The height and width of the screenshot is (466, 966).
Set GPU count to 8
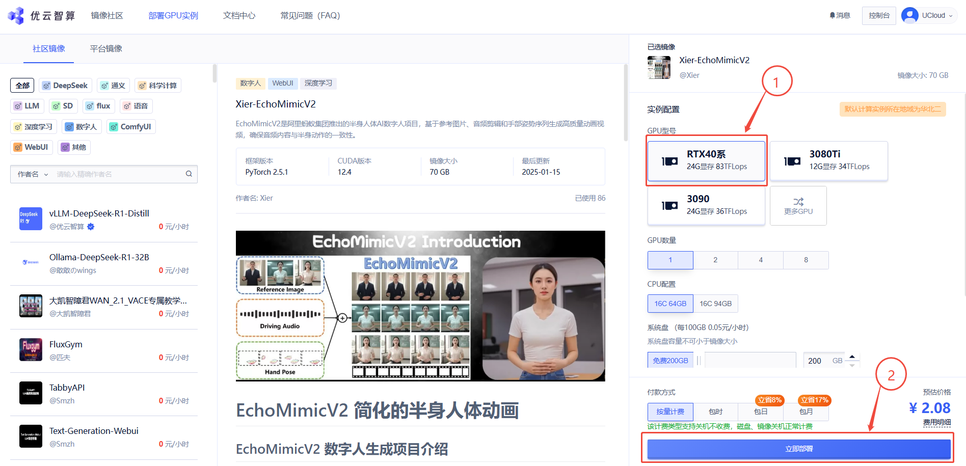point(806,260)
